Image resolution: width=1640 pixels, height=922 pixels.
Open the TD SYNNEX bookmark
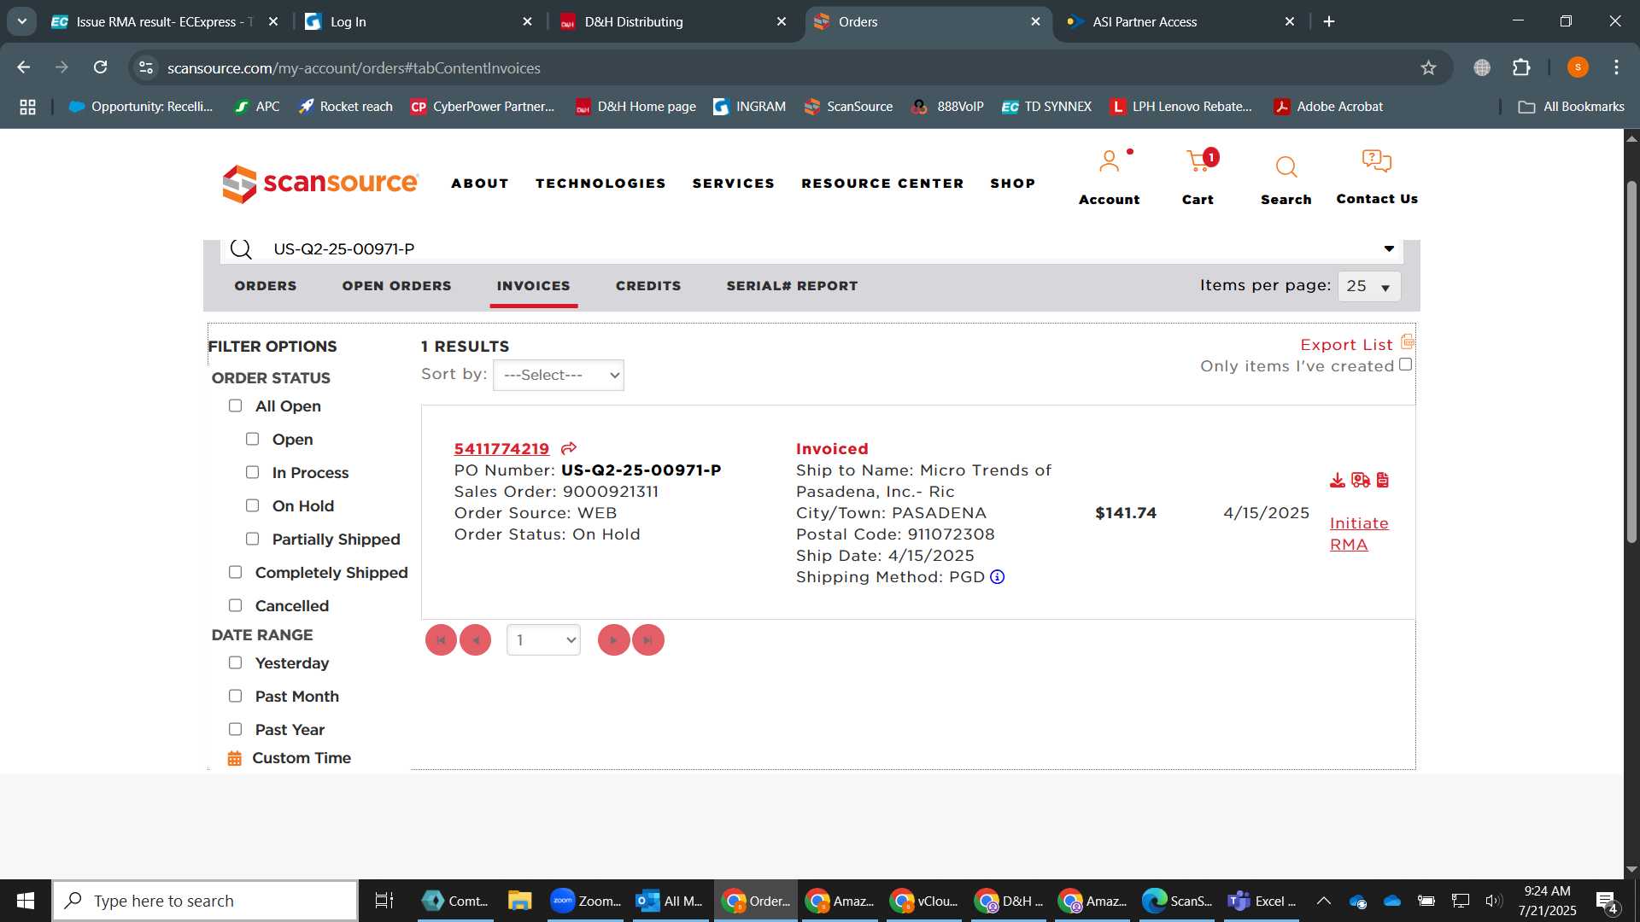click(x=1046, y=107)
